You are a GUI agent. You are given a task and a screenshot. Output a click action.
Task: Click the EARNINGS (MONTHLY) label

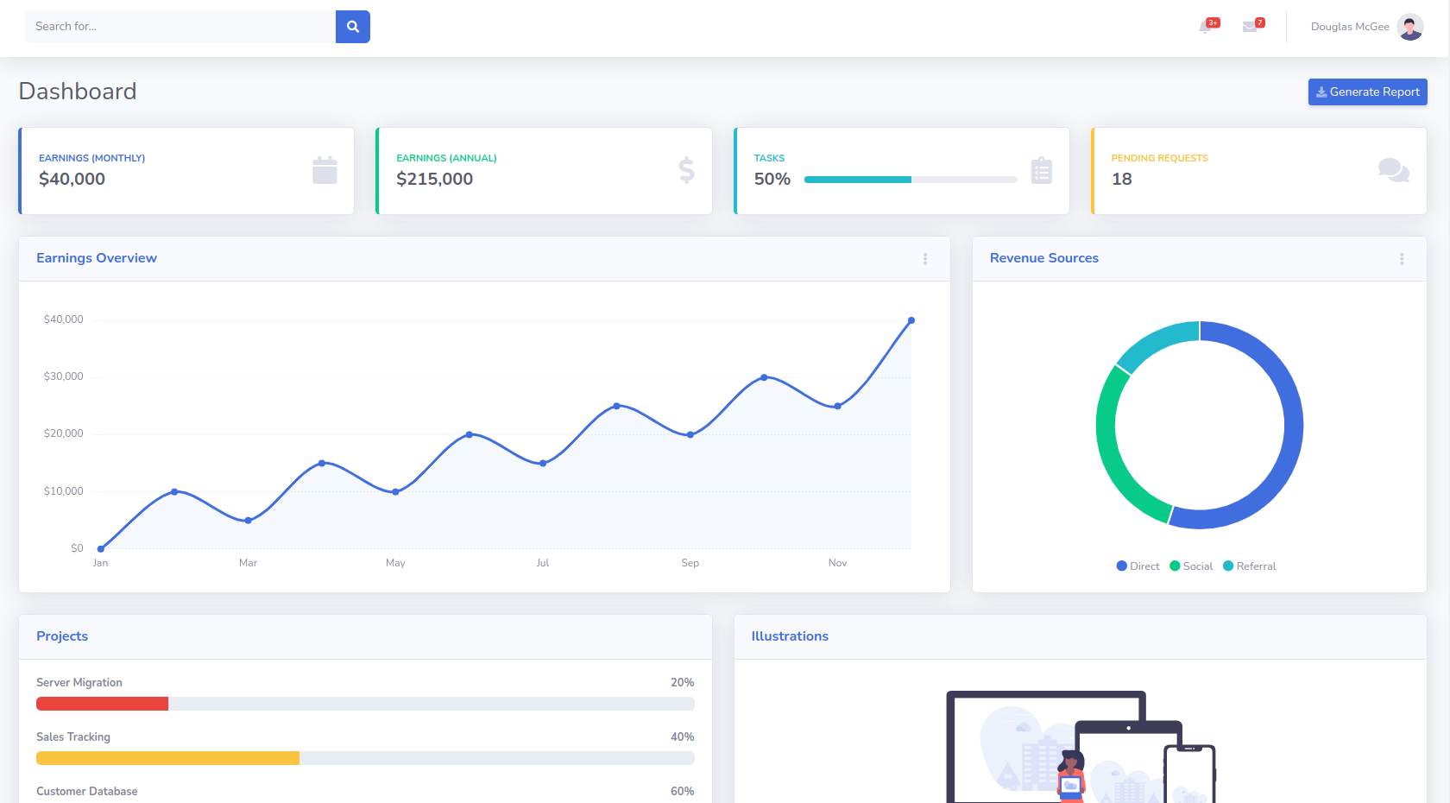[92, 158]
